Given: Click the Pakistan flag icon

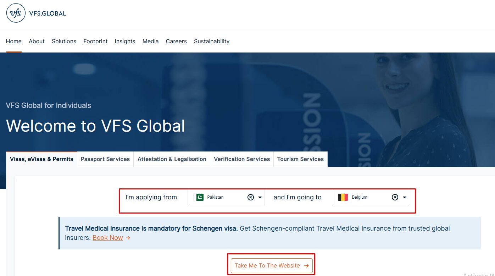Looking at the screenshot, I should click(200, 197).
